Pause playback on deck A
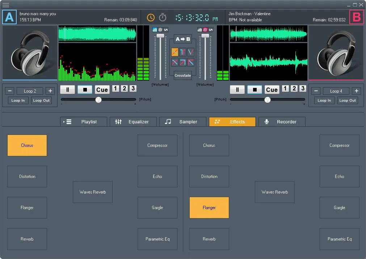The image size is (366, 259). click(x=67, y=89)
